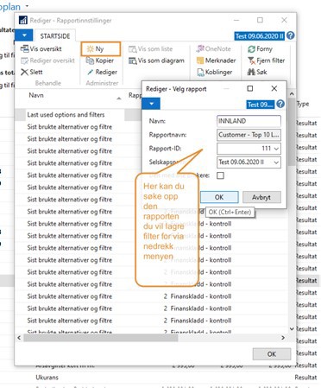The image size is (321, 388).
Task: Open the blue application menu dropdown in Velg rapport
Action: tap(151, 104)
